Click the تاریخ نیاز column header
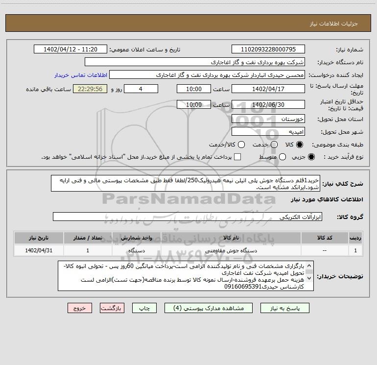Screen dimensions: 377x365 (x=39, y=238)
